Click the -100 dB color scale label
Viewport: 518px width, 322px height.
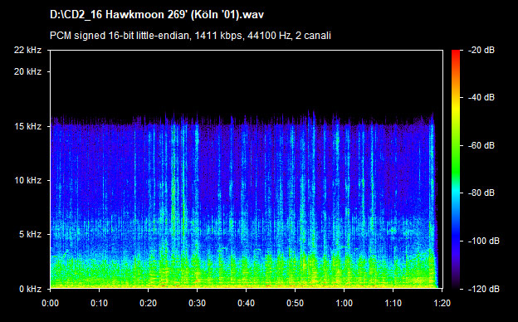(484, 242)
